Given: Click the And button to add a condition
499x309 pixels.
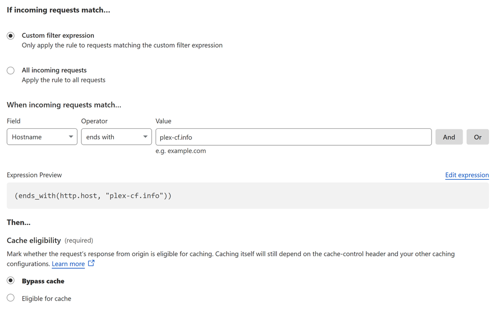Looking at the screenshot, I should [x=449, y=136].
